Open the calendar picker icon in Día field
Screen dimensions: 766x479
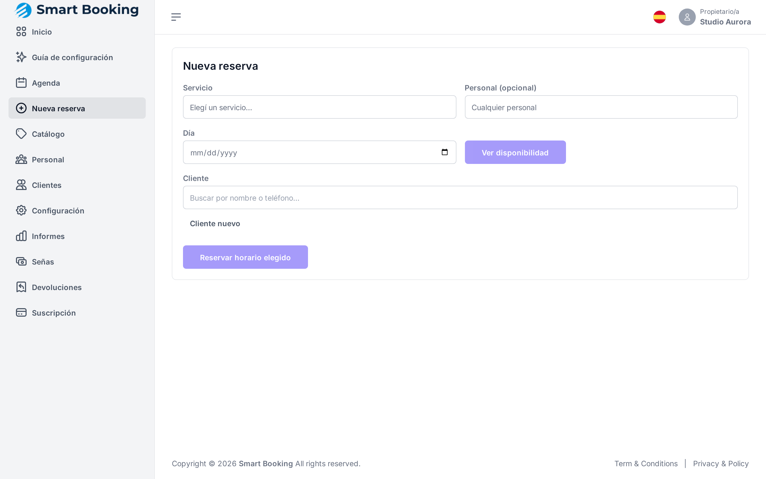coord(444,152)
